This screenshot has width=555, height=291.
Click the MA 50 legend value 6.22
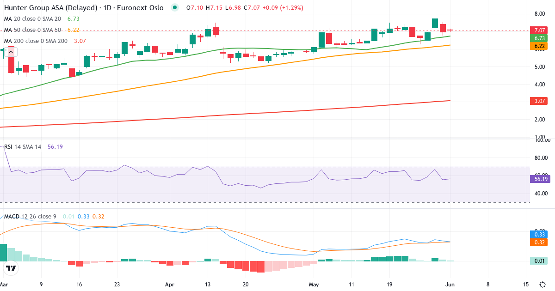point(74,30)
